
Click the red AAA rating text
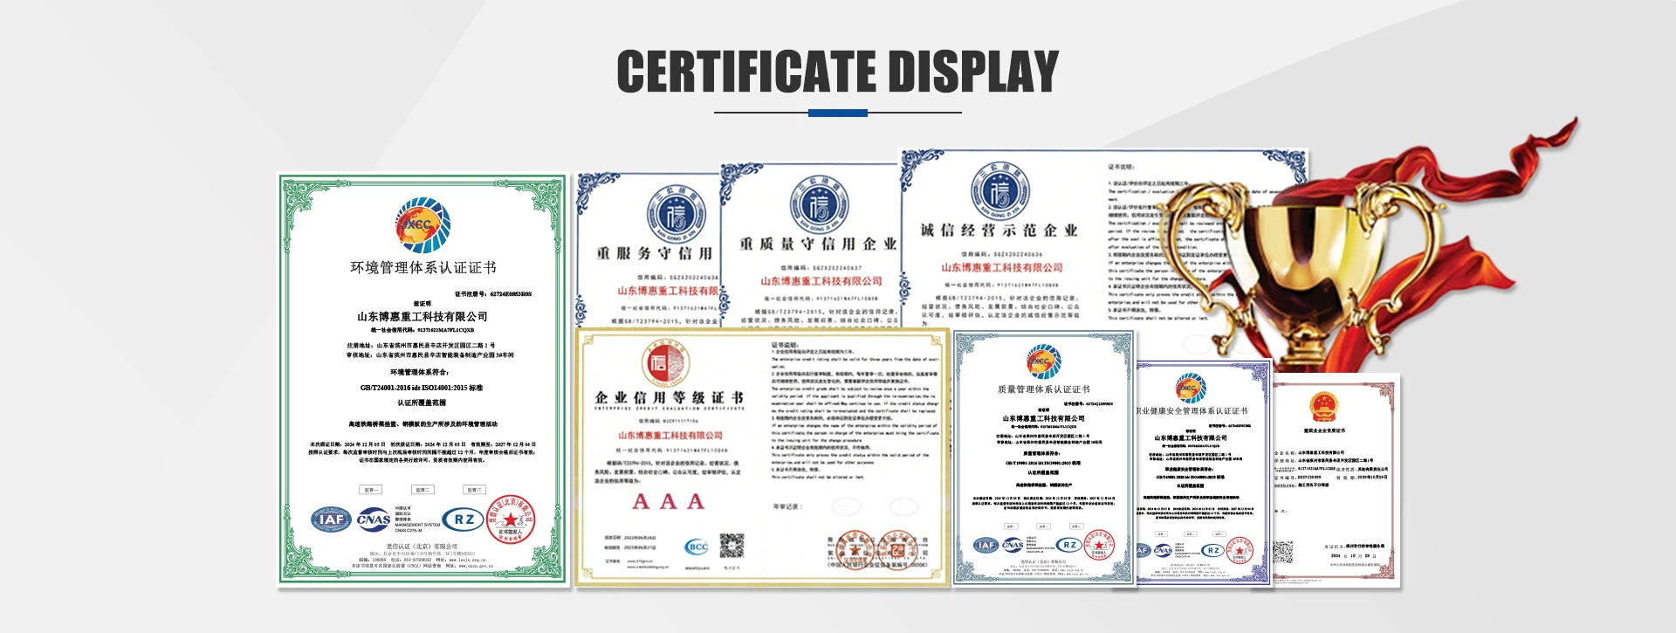click(x=668, y=502)
